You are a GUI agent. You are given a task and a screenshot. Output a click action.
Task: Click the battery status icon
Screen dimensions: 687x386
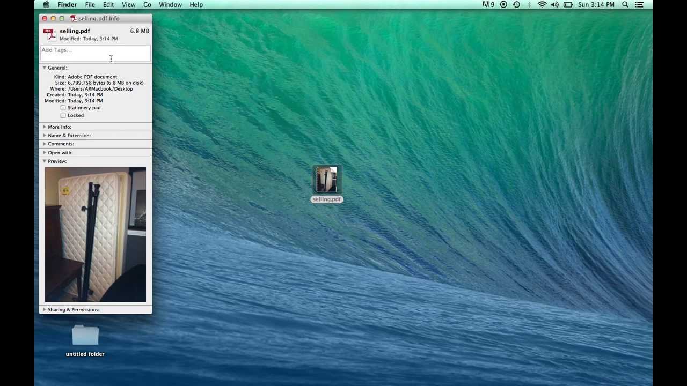(x=568, y=5)
